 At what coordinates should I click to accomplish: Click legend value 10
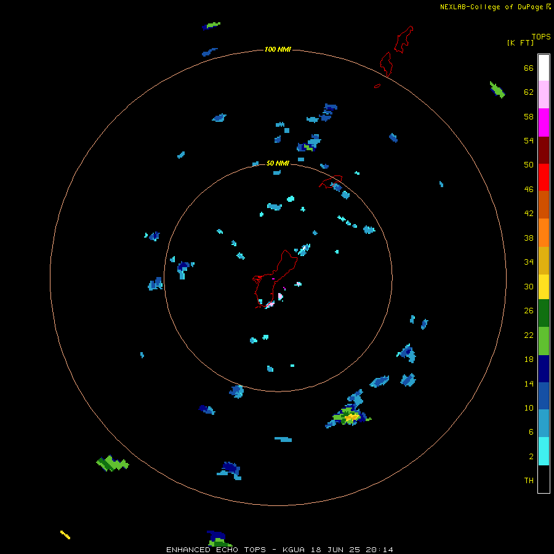(529, 407)
